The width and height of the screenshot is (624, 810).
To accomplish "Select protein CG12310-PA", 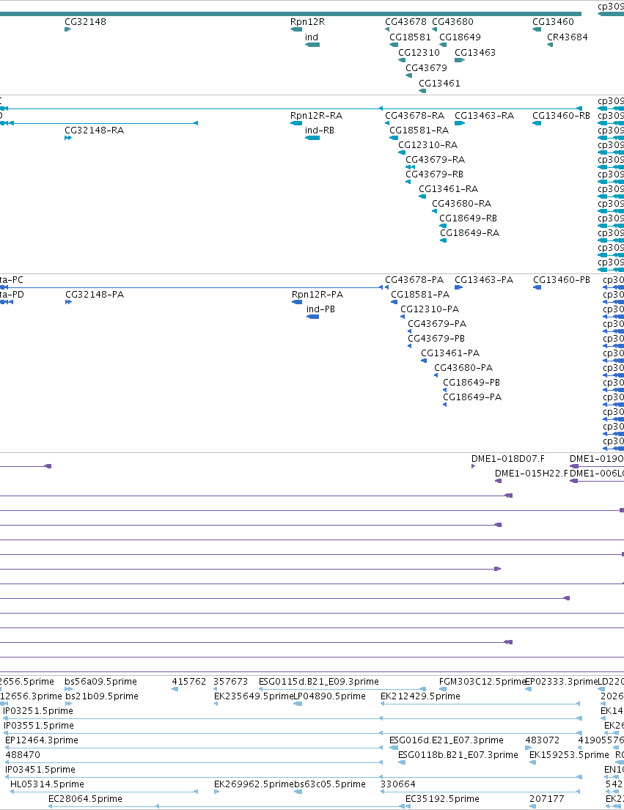I will pos(430,309).
